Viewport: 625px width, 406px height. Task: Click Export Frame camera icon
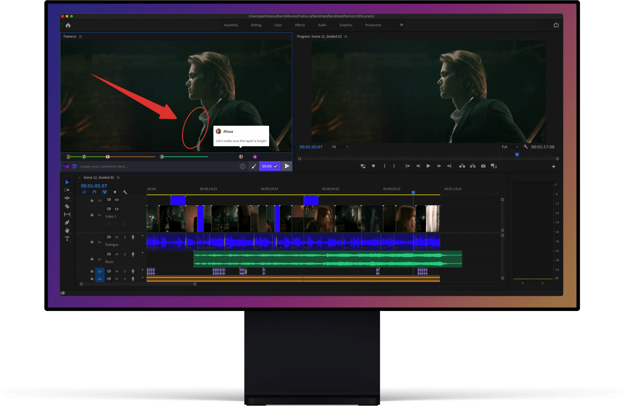483,166
